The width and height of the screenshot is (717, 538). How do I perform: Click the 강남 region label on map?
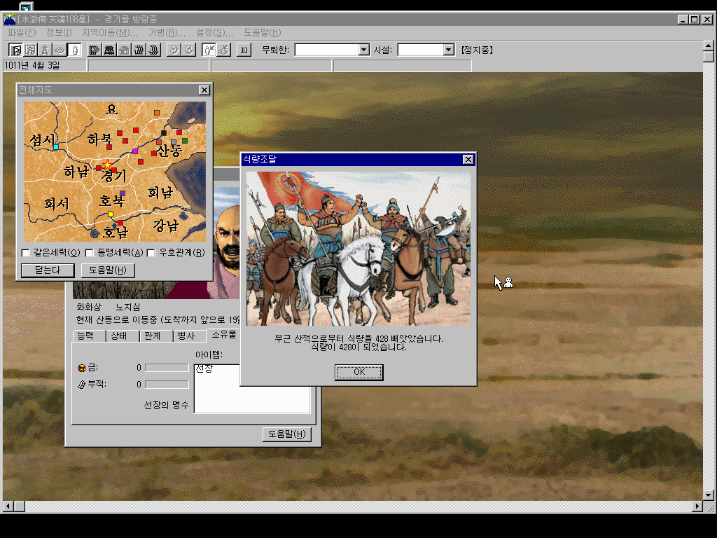coord(165,226)
